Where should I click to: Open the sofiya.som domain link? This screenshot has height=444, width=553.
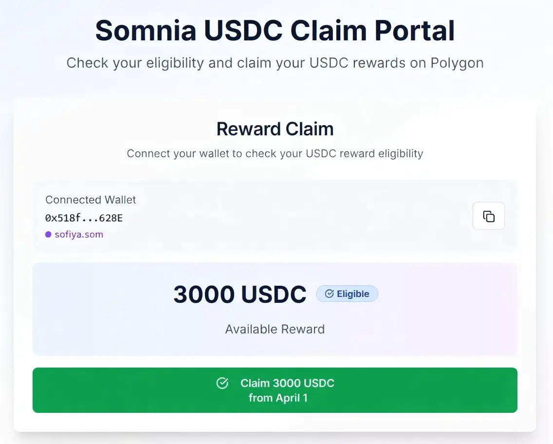(x=79, y=235)
